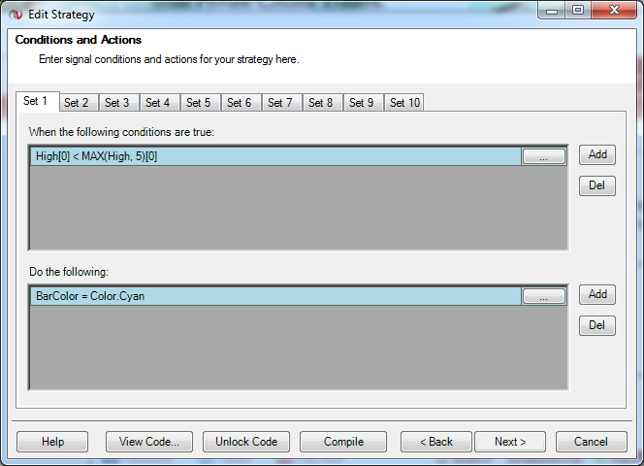Switch to the Set 10 tab
The width and height of the screenshot is (644, 466).
404,102
